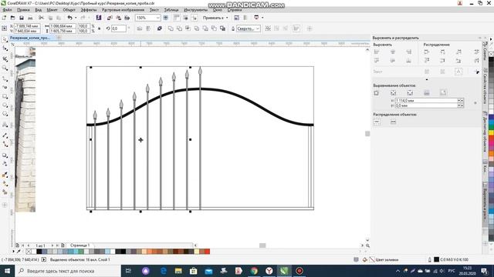Image resolution: width=494 pixels, height=277 pixels.
Task: Select the Connector tool
Action: [x=5, y=144]
